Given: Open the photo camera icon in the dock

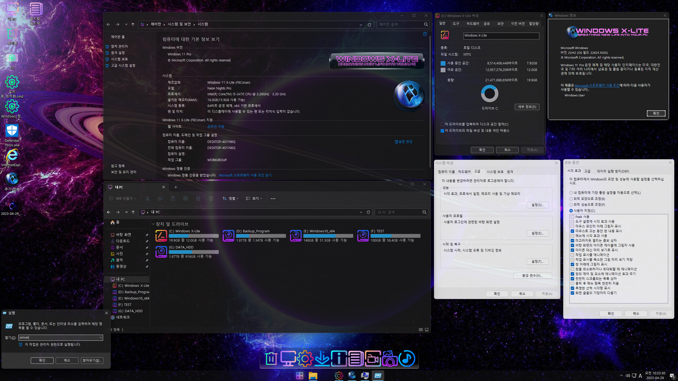Looking at the screenshot, I should (390, 359).
